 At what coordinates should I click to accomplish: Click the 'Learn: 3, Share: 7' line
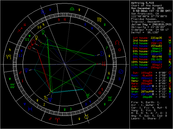tap(146, 119)
